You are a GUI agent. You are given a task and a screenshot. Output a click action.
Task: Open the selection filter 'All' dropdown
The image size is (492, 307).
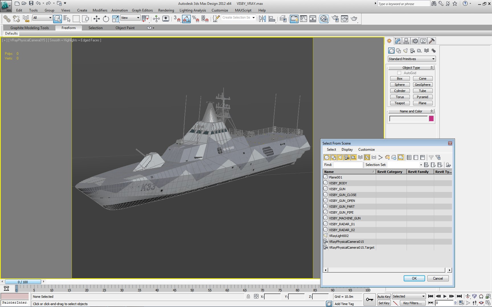[42, 18]
